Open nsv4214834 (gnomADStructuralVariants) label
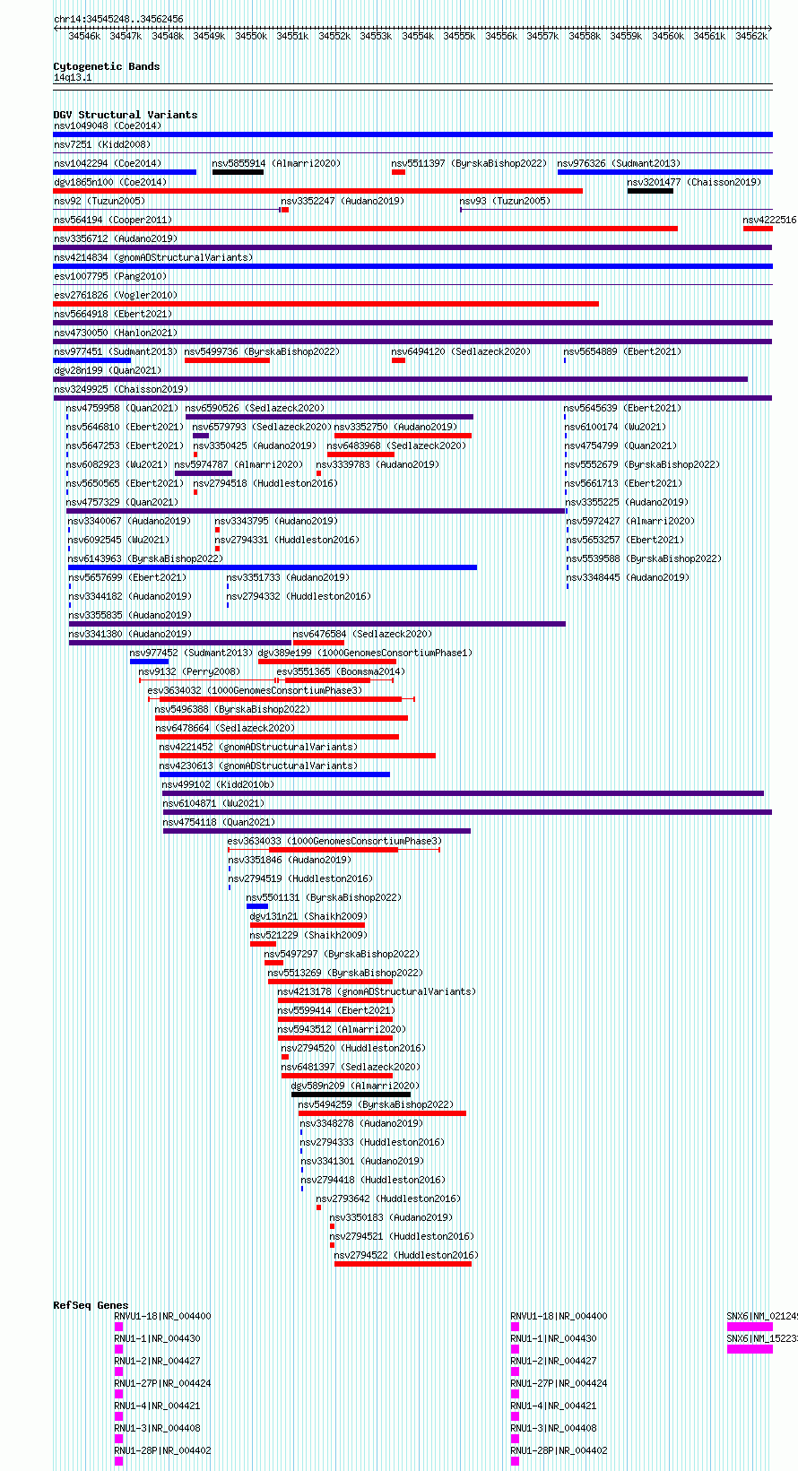The height and width of the screenshot is (1471, 798). click(153, 257)
